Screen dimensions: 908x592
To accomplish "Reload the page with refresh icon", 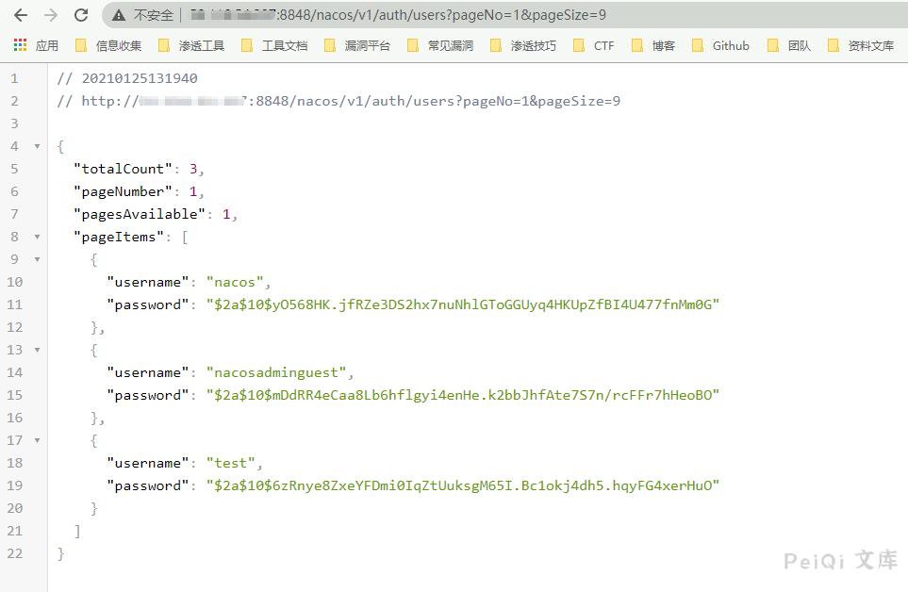I will 81,15.
